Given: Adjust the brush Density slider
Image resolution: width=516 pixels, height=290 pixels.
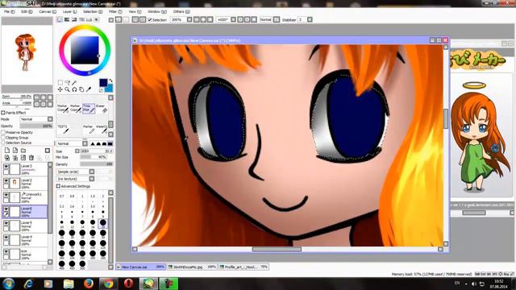Looking at the screenshot, I should (x=97, y=164).
